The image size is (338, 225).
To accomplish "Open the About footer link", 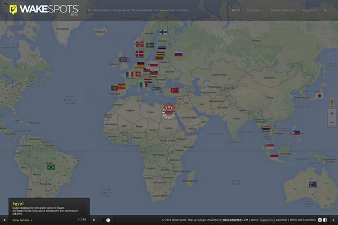I will [x=254, y=220].
